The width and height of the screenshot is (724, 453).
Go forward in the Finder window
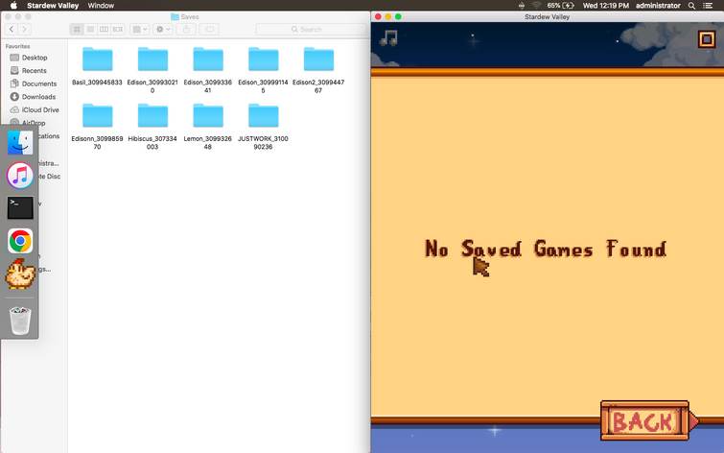coord(25,29)
